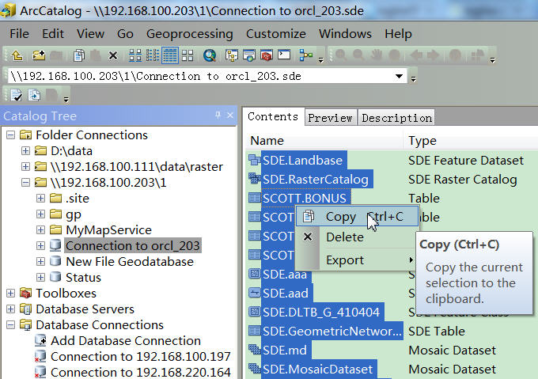
Task: Expand the Database Servers node
Action: point(10,309)
